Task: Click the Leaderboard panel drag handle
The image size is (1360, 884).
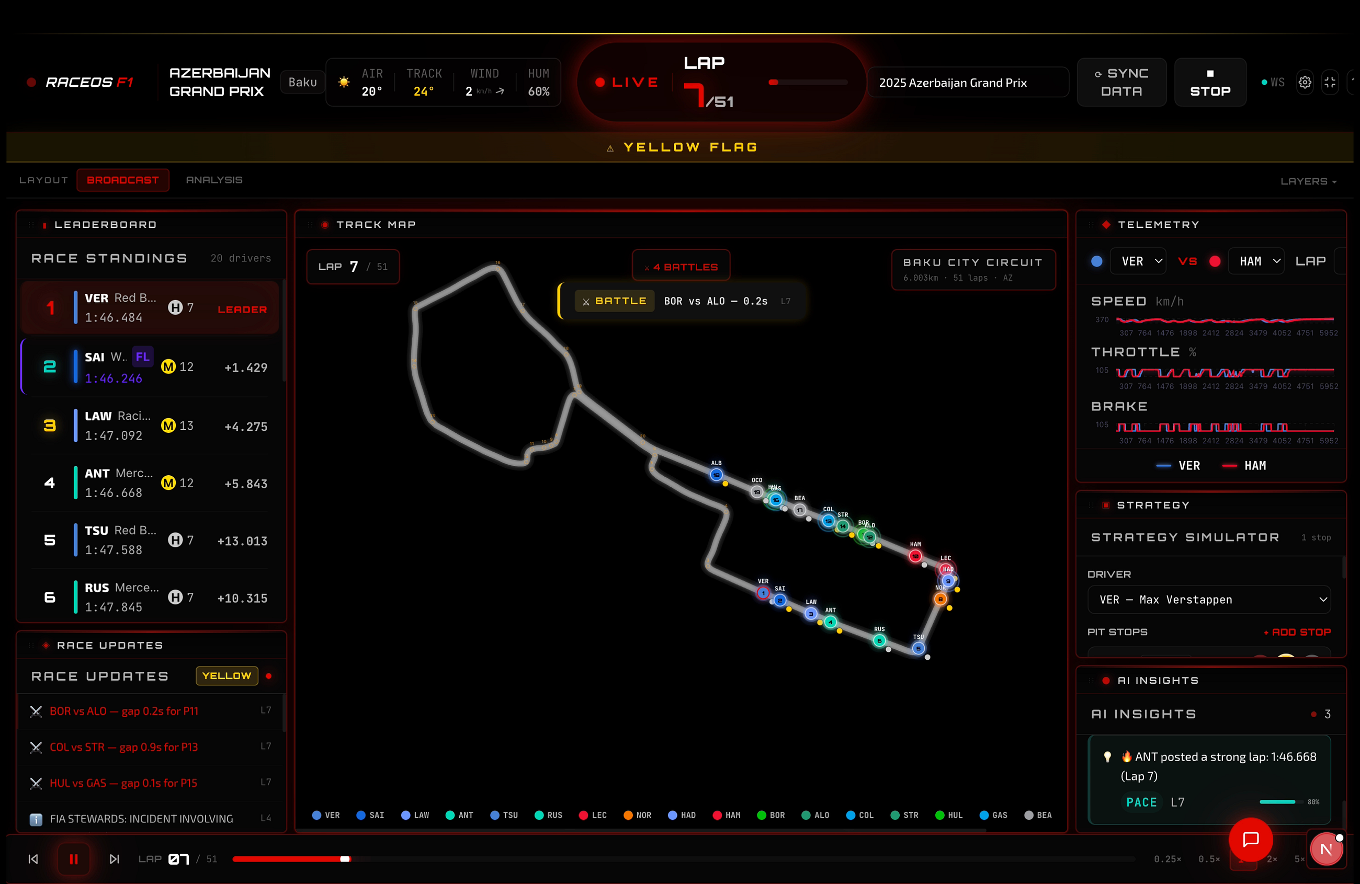Action: coord(31,224)
